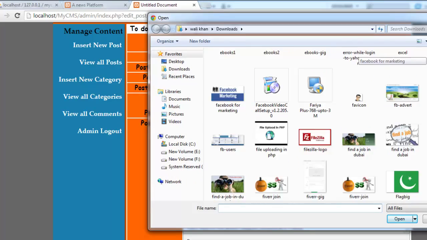This screenshot has width=427, height=240.
Task: Select the Fariya Plus-768-upto-3M file icon
Action: pos(315,85)
